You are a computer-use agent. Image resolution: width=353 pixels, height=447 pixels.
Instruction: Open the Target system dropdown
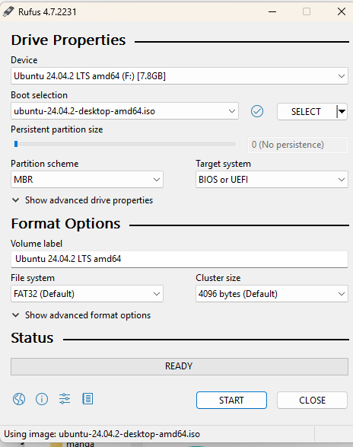272,180
